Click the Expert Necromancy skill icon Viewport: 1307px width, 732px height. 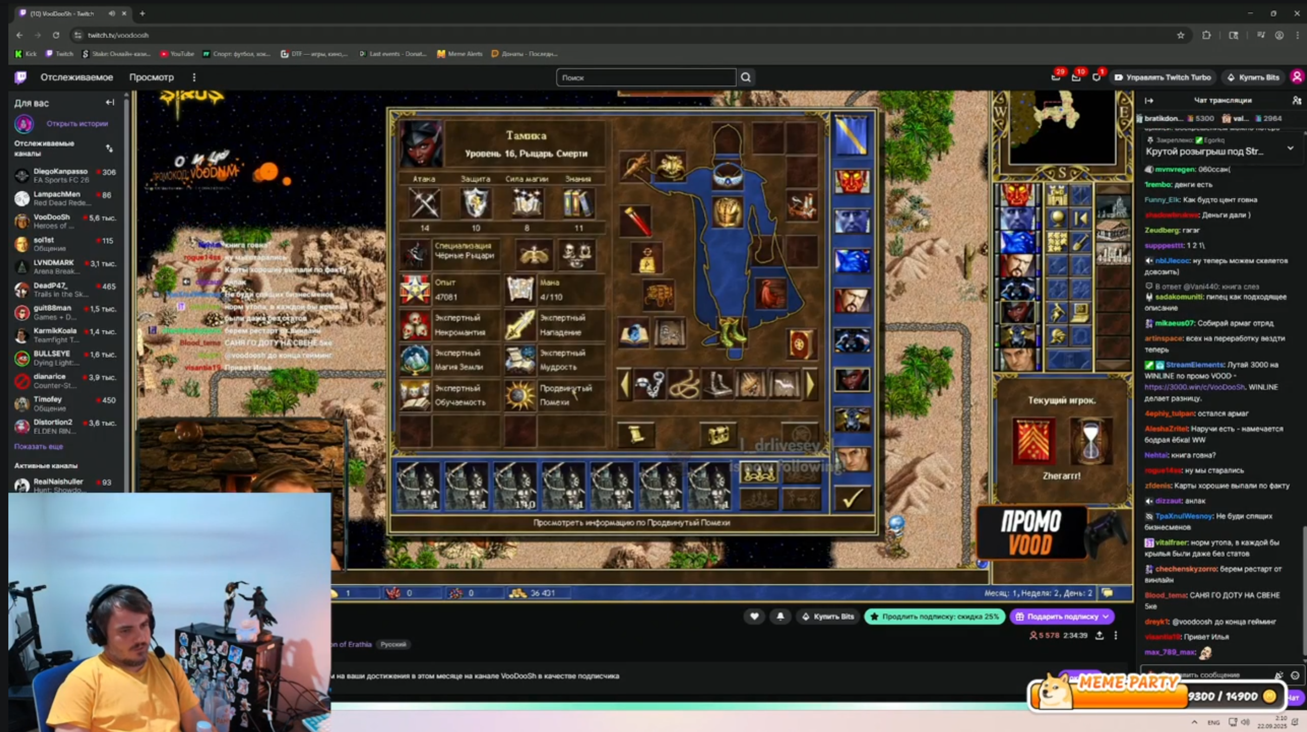point(414,325)
